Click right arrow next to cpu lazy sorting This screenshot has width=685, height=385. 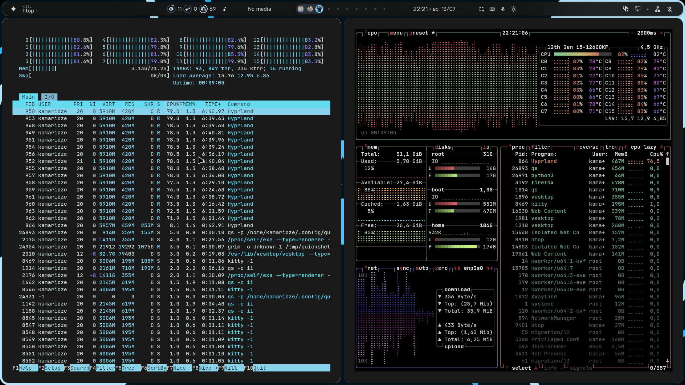[661, 147]
